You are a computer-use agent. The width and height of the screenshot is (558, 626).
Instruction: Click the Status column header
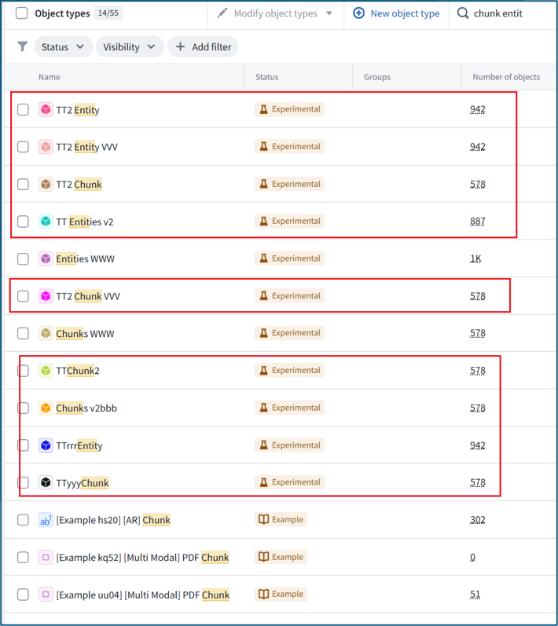click(266, 77)
